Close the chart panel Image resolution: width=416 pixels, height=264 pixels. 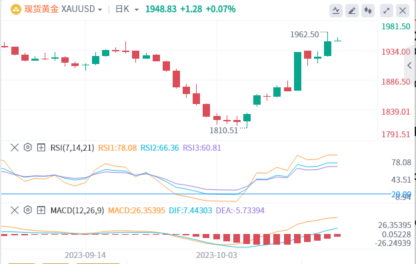click(403, 11)
